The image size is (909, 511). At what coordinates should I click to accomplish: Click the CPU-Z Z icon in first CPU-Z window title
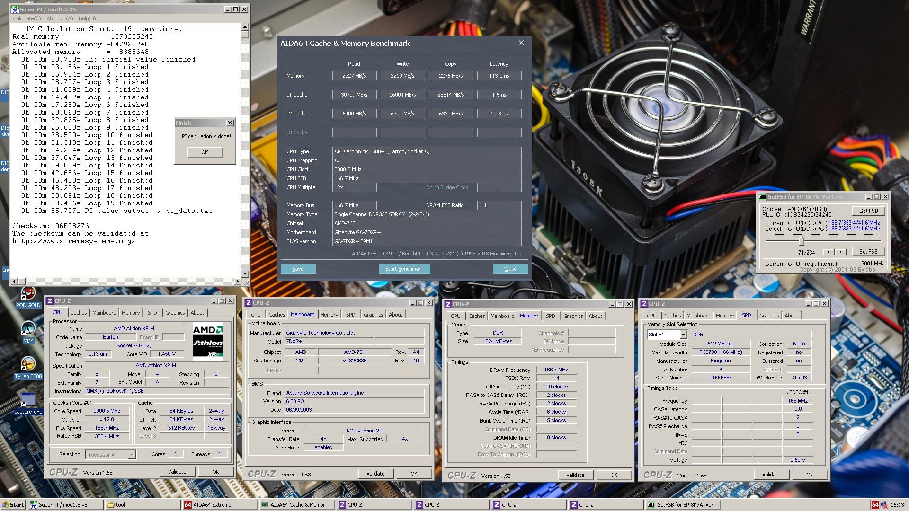[x=50, y=301]
